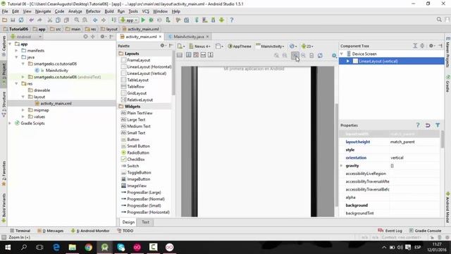Toggle the Terminal tool window
Screen dimensions: 451x254
[20, 231]
